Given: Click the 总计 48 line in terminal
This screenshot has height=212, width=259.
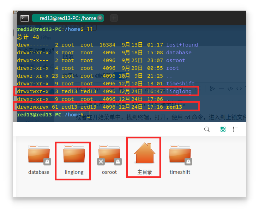Looking at the screenshot, I should click(28, 37).
